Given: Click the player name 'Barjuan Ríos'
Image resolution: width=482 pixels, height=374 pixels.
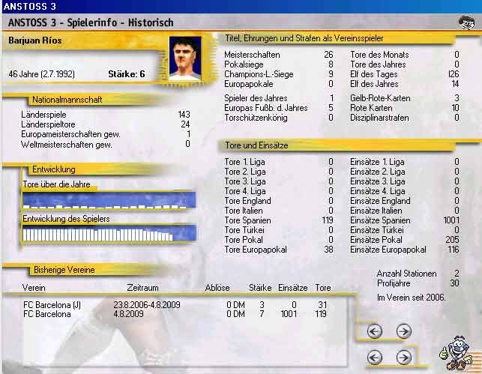Looking at the screenshot, I should 35,40.
